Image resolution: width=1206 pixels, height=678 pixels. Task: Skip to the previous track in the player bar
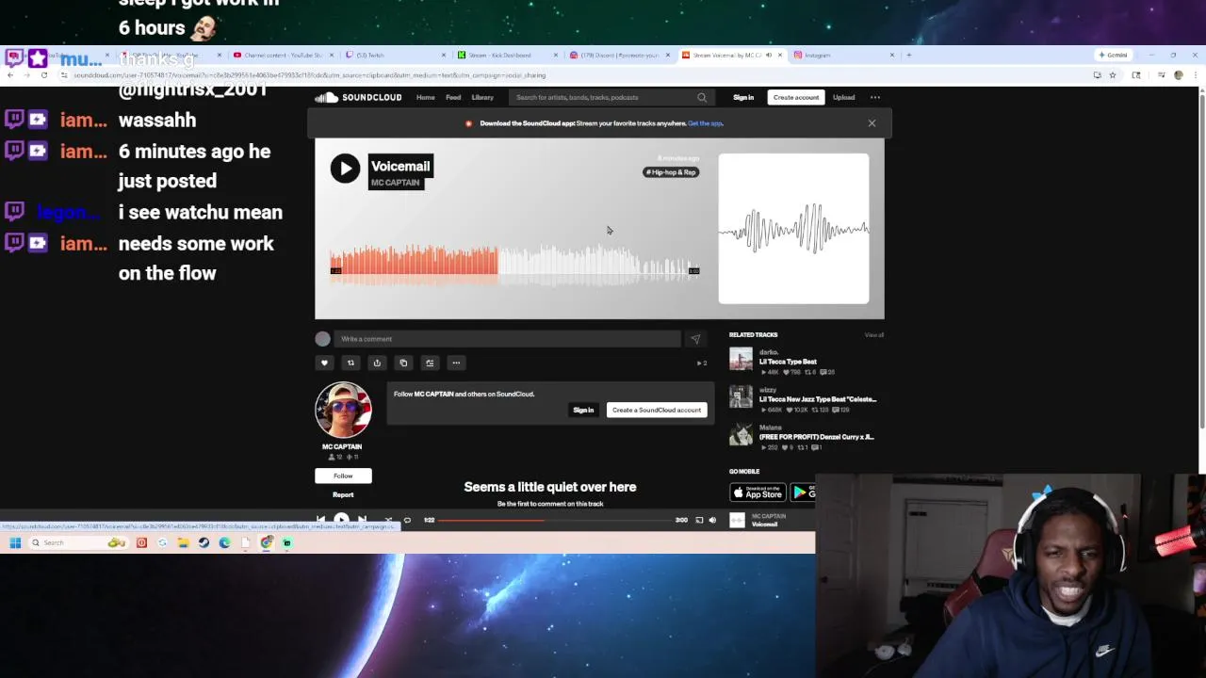[320, 520]
